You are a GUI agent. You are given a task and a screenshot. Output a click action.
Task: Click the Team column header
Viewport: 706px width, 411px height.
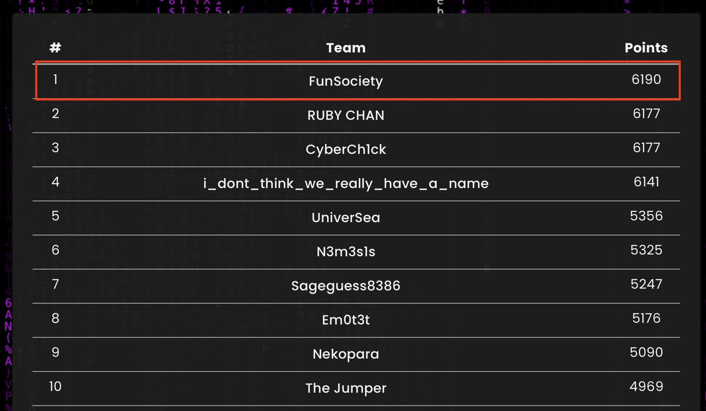(x=345, y=48)
